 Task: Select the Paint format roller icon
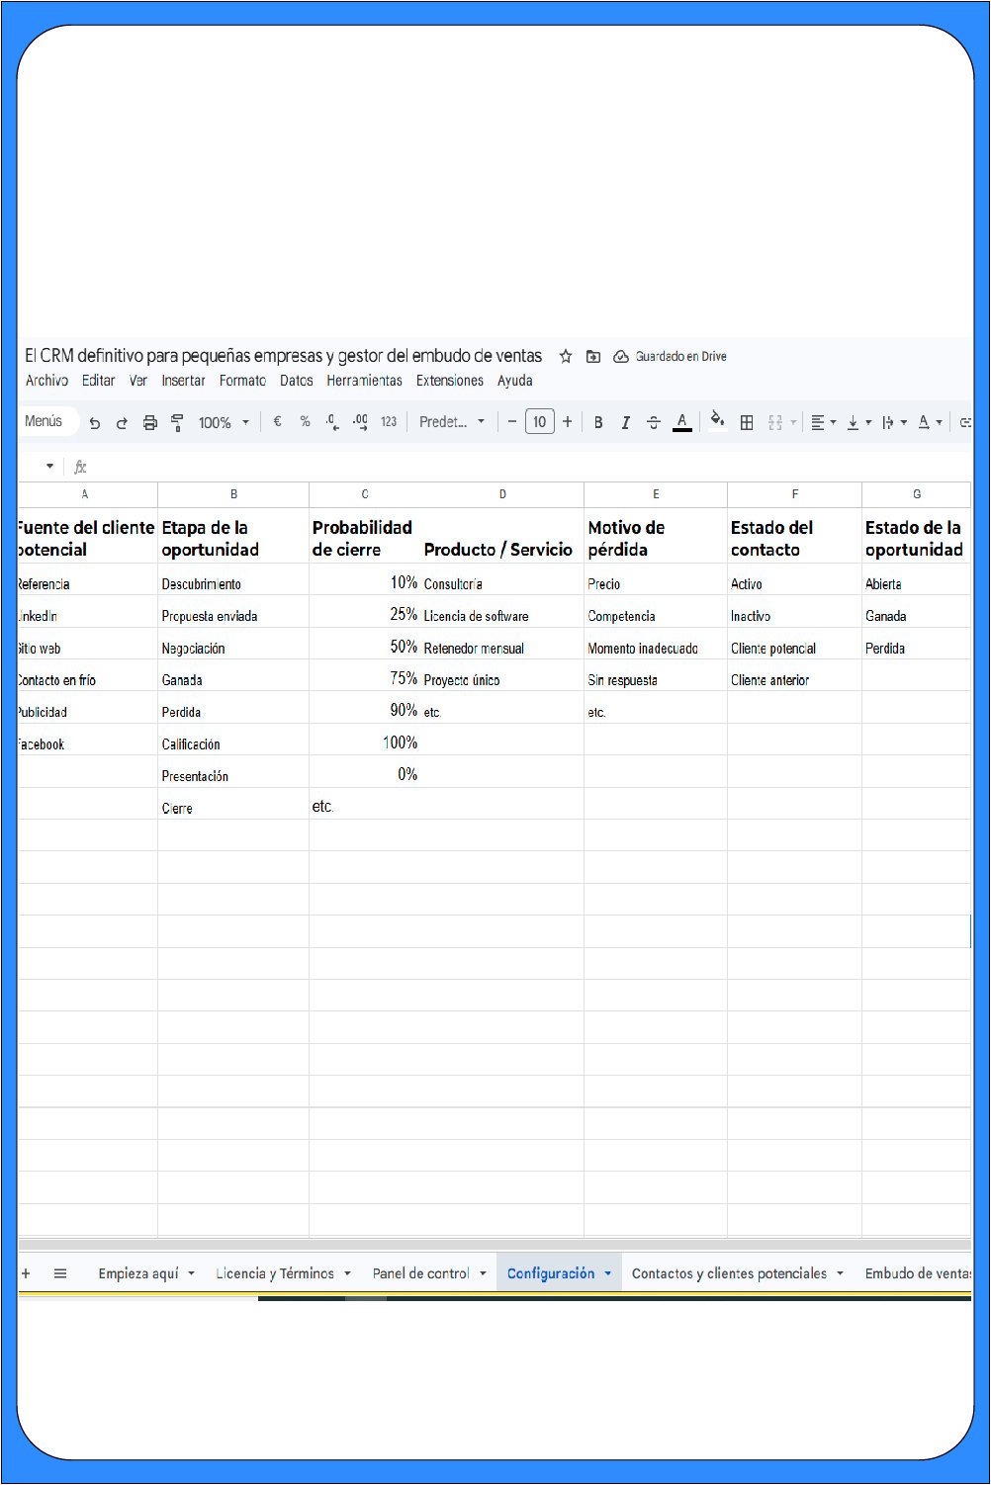[x=177, y=422]
